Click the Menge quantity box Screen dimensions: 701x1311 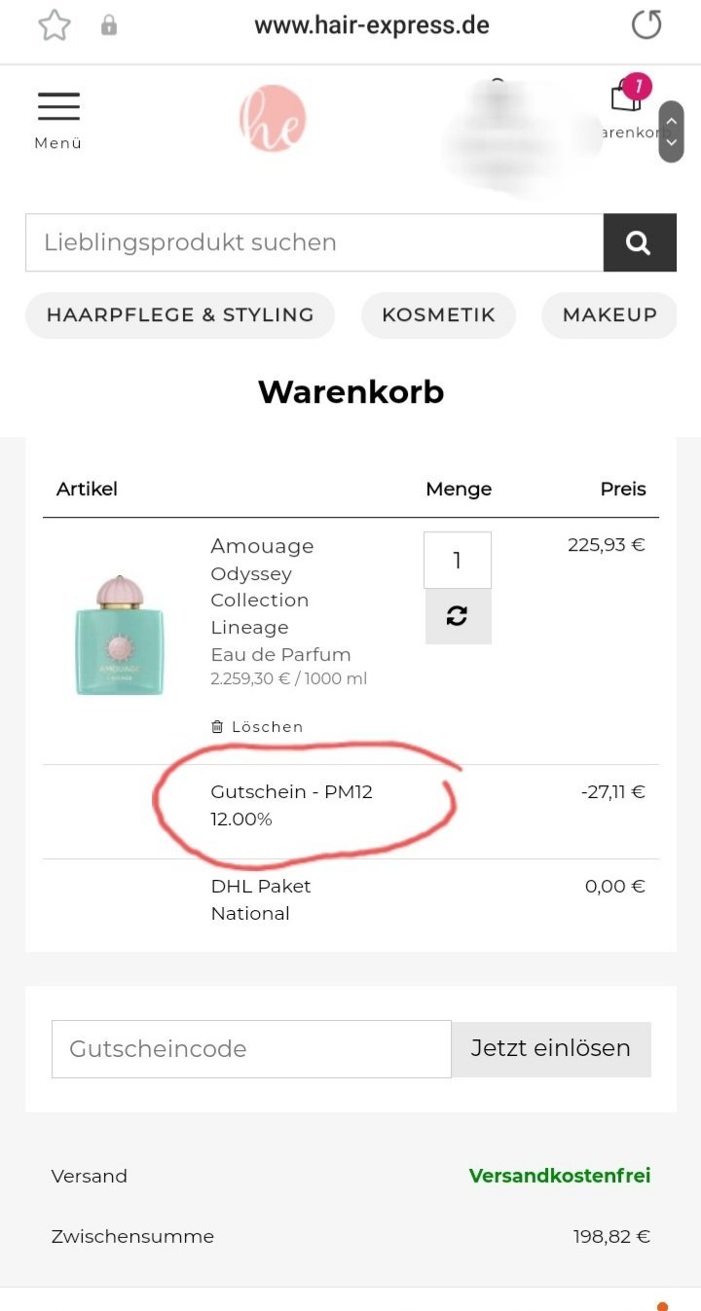(x=458, y=561)
